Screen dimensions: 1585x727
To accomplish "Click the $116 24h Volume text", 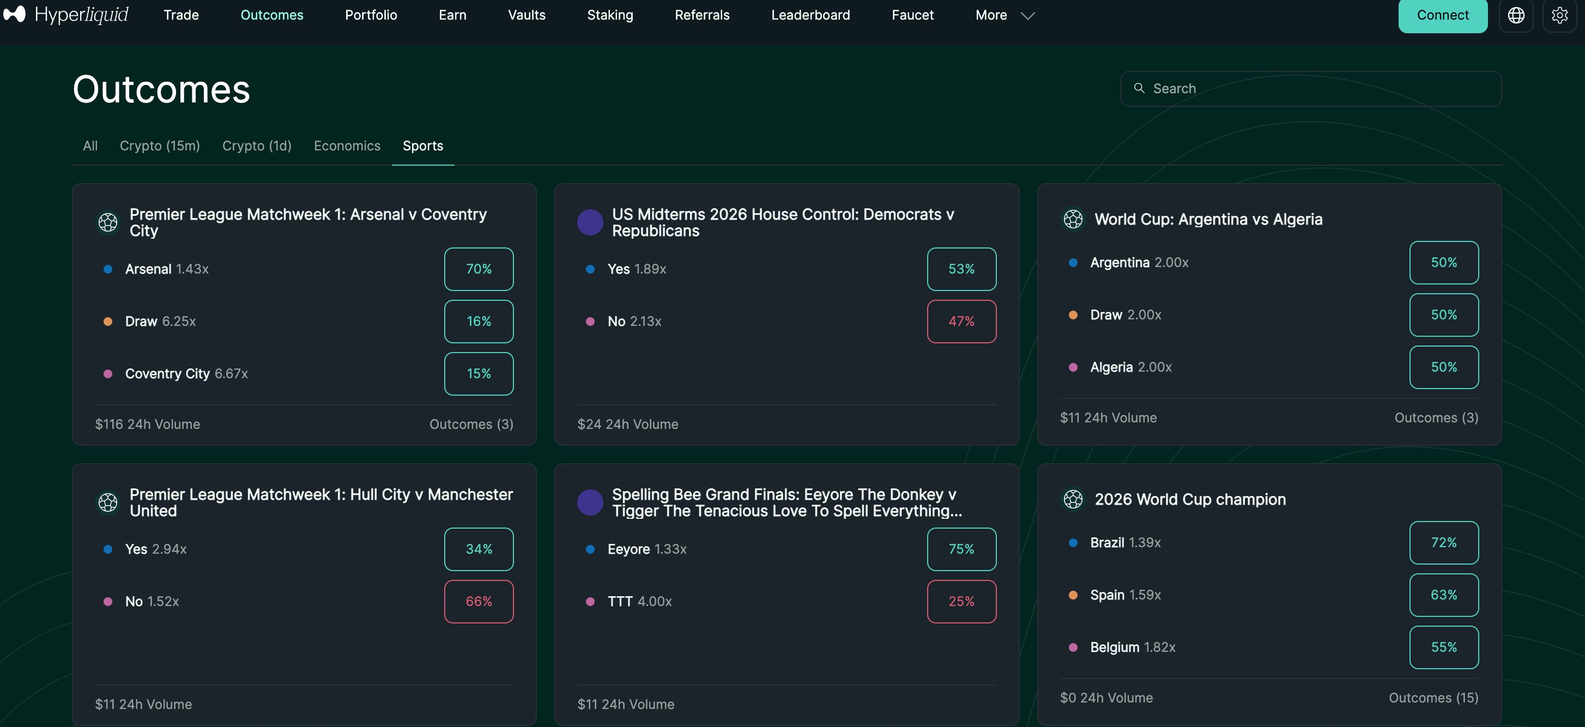I will (148, 425).
